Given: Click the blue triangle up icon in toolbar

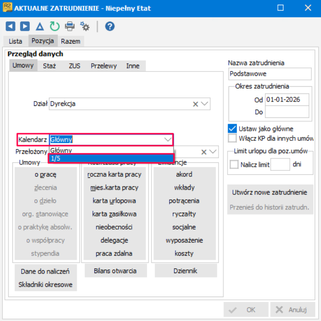Looking at the screenshot, I should tap(40, 27).
